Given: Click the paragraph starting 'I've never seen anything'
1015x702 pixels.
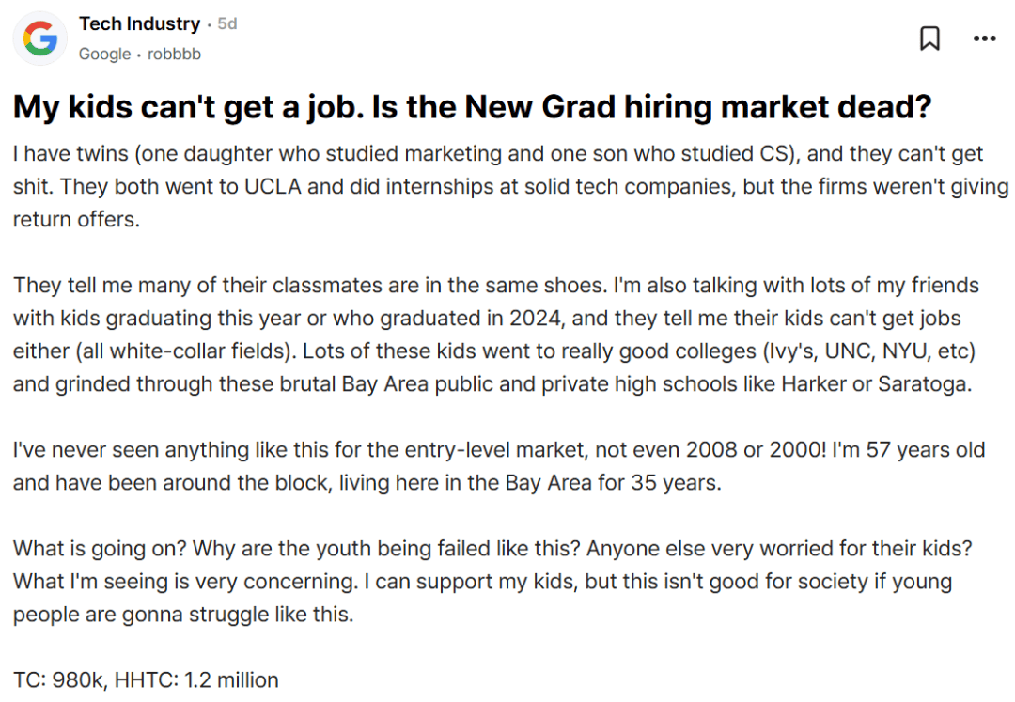Looking at the screenshot, I should click(x=499, y=466).
